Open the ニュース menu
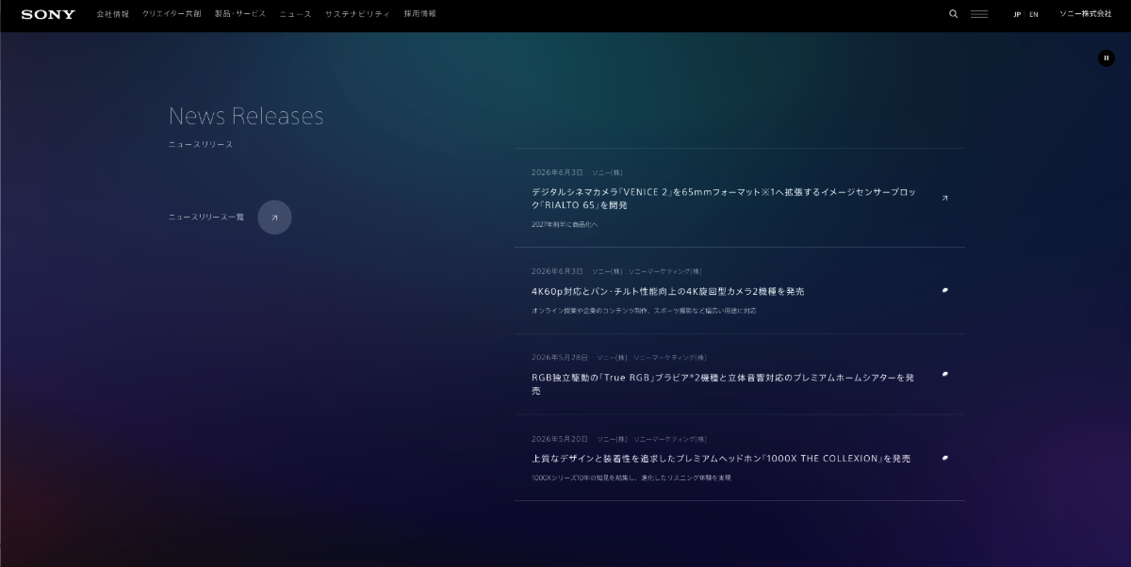This screenshot has width=1131, height=567. click(295, 14)
